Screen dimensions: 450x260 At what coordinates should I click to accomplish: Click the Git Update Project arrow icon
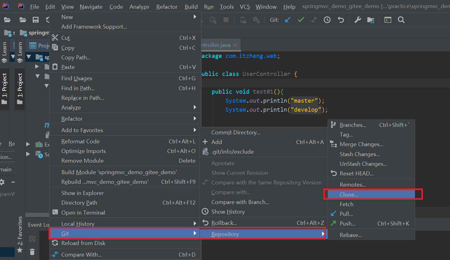pyautogui.click(x=288, y=20)
